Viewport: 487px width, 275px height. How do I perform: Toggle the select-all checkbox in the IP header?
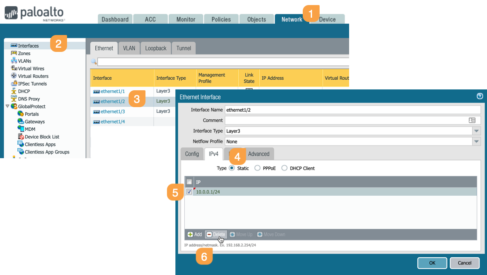(189, 182)
